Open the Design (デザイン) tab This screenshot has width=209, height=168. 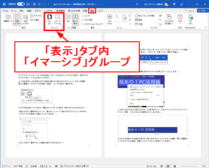click(x=38, y=11)
